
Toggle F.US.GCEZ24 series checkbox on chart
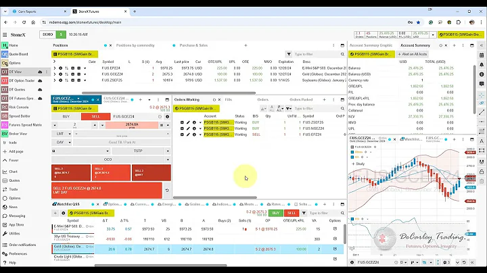(352, 147)
